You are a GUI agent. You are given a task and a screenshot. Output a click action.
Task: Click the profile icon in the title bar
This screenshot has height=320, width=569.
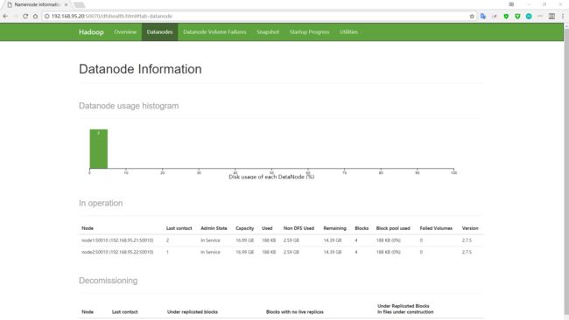tap(511, 4)
